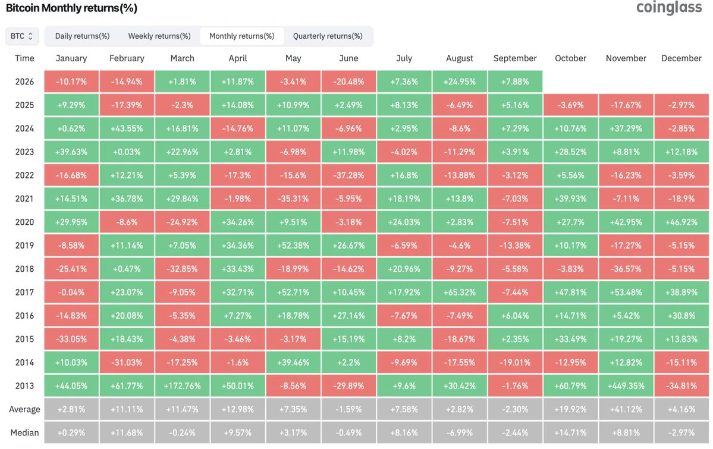The image size is (713, 449).
Task: Click the Time column header
Action: coord(24,58)
